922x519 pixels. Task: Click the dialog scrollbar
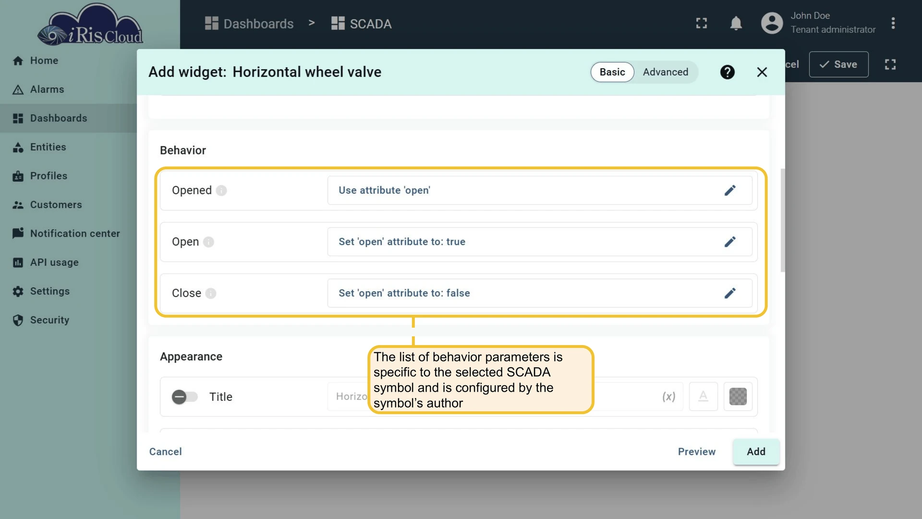click(783, 220)
